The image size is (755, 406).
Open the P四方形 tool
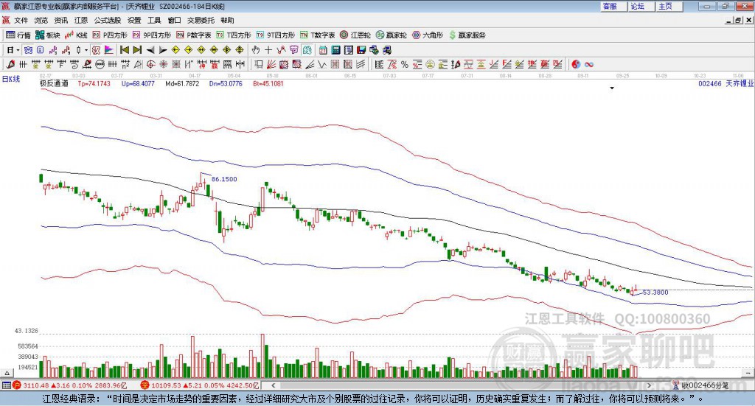110,35
